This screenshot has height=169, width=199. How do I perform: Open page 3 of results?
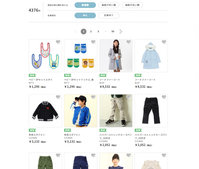(98, 31)
